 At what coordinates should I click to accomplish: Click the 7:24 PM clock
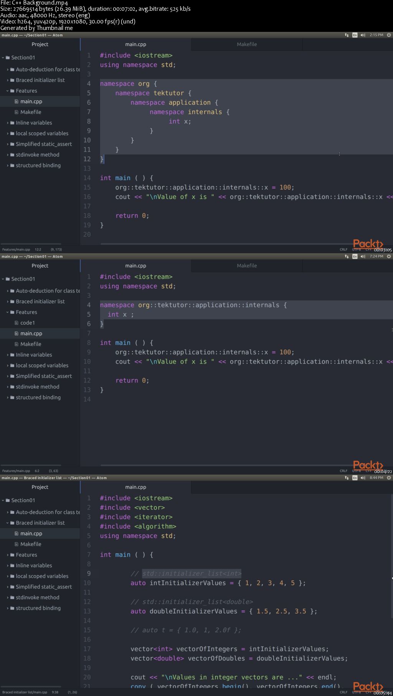pos(376,256)
